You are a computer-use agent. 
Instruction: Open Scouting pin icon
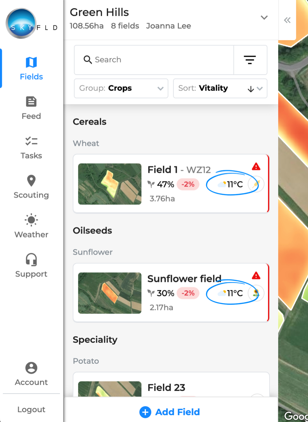[31, 180]
